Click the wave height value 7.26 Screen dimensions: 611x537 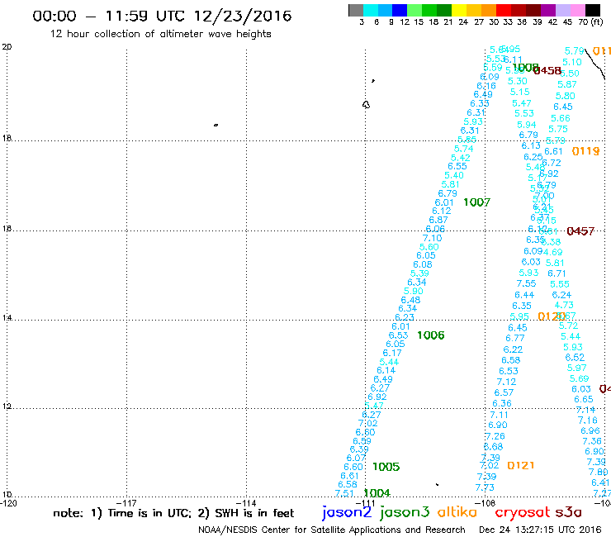click(495, 436)
